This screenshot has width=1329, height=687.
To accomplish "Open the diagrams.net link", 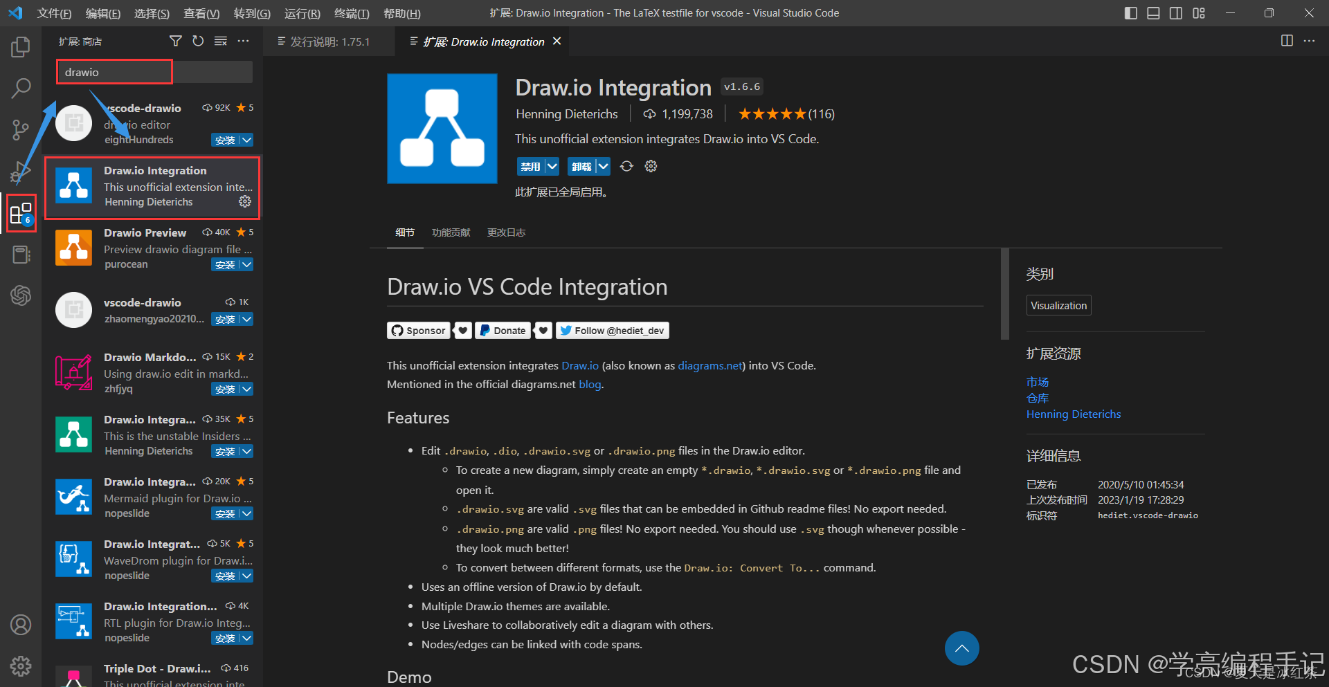I will point(710,365).
